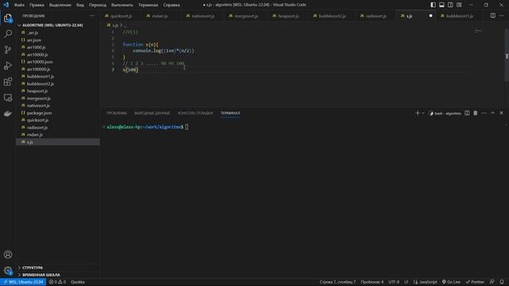Open terminal panel More Actions ellipsis

[x=484, y=113]
